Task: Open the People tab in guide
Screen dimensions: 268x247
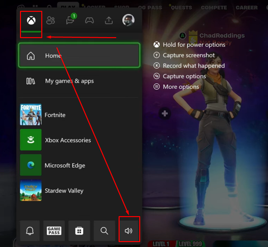Action: pyautogui.click(x=50, y=20)
